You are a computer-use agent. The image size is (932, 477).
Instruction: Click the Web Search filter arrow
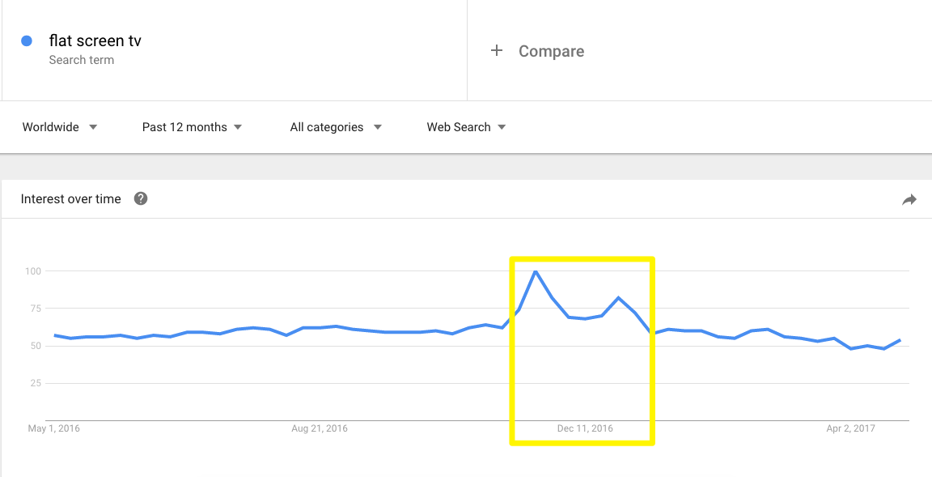pos(502,127)
